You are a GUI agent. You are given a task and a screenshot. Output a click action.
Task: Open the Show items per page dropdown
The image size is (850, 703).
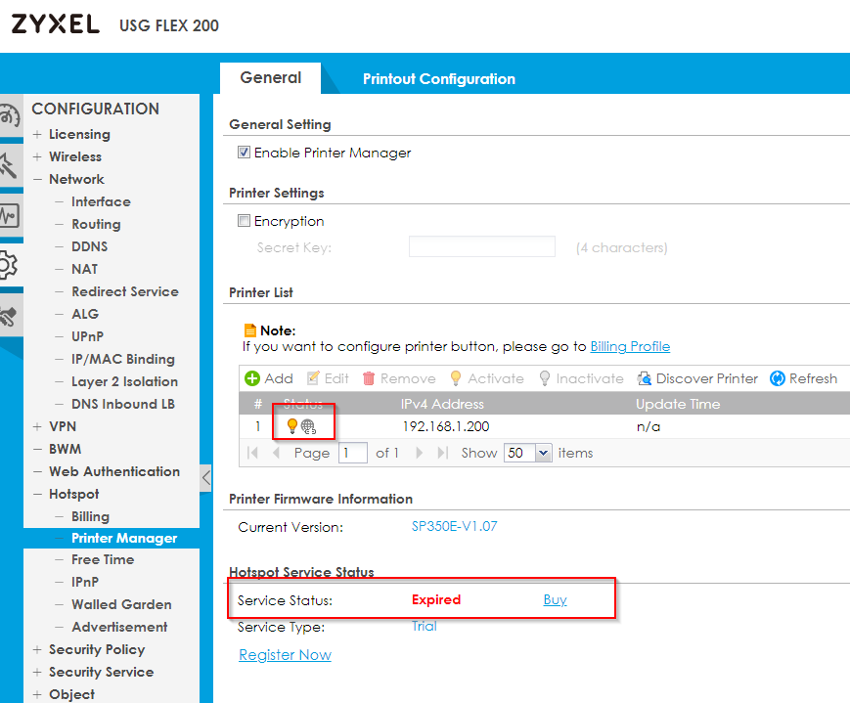pos(527,453)
